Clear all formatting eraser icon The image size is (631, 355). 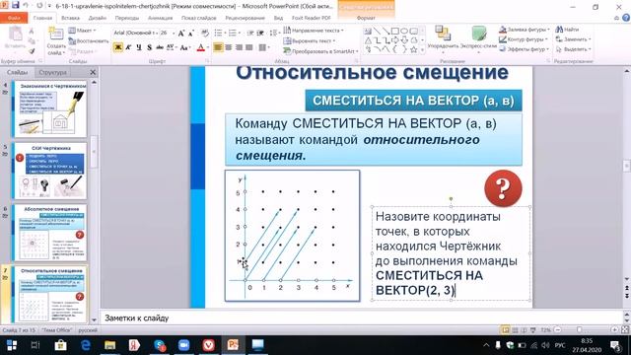point(204,33)
